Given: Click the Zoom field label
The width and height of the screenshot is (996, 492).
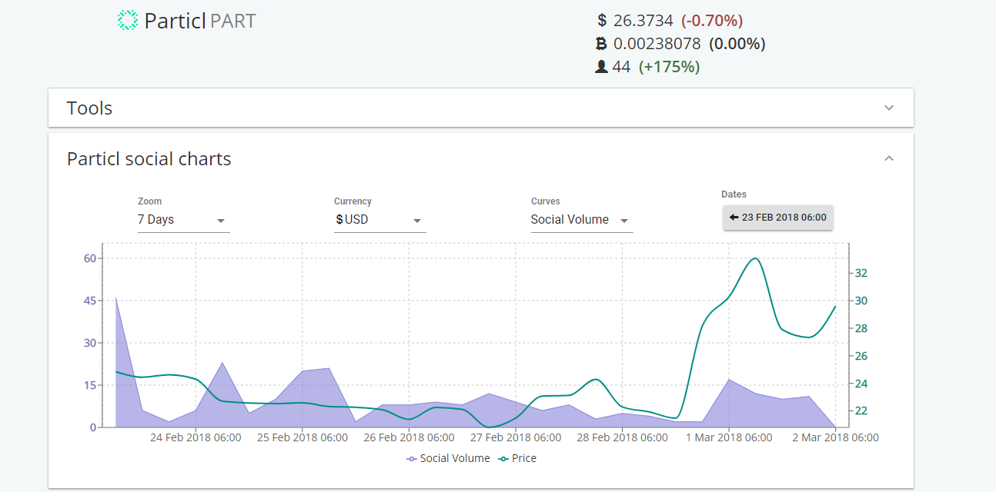Looking at the screenshot, I should click(x=149, y=201).
